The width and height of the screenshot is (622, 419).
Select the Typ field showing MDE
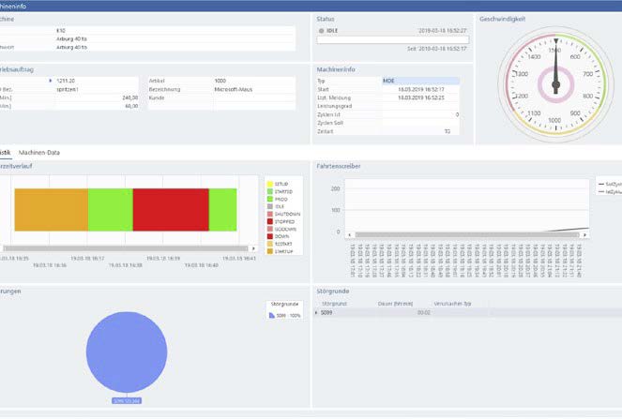(x=420, y=82)
